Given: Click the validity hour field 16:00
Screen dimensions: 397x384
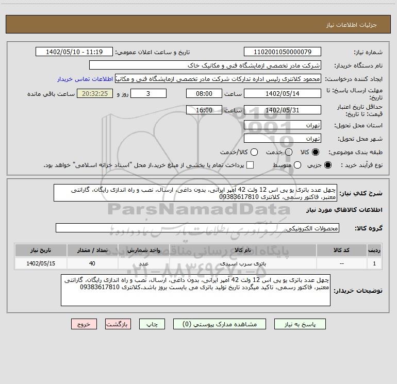Looking at the screenshot, I should click(x=204, y=110).
